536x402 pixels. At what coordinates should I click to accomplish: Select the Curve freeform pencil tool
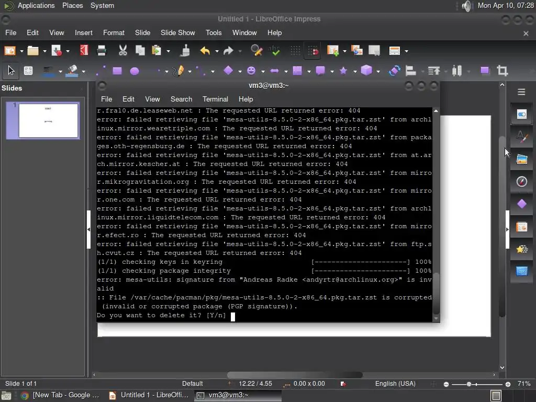click(x=178, y=71)
